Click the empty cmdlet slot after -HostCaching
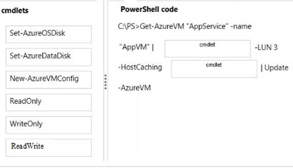Screen dimensions: 293x168 [x=214, y=68]
